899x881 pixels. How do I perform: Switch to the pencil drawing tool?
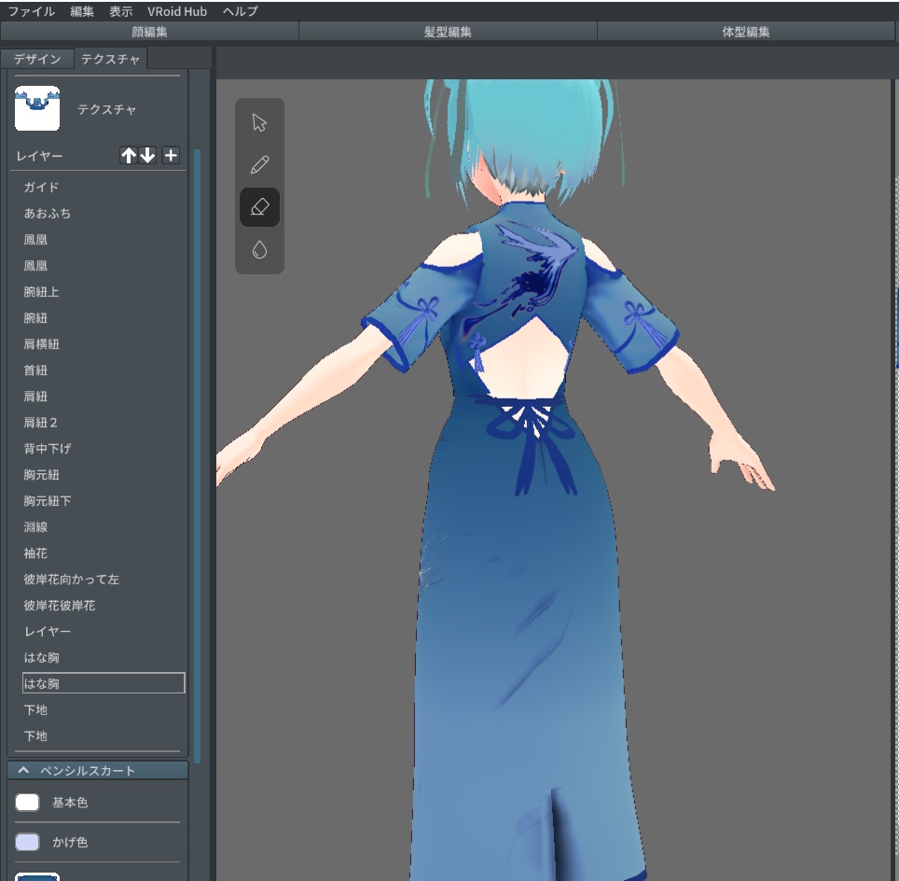click(x=258, y=164)
